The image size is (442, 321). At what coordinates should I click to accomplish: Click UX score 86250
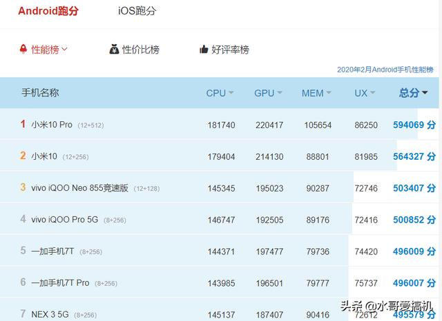[366, 125]
